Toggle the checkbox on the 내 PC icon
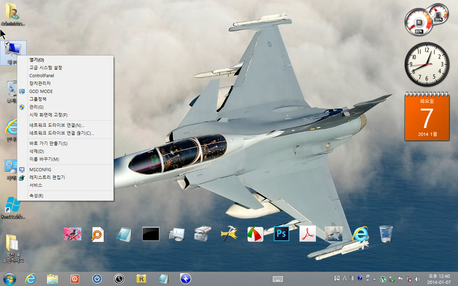 (7, 44)
